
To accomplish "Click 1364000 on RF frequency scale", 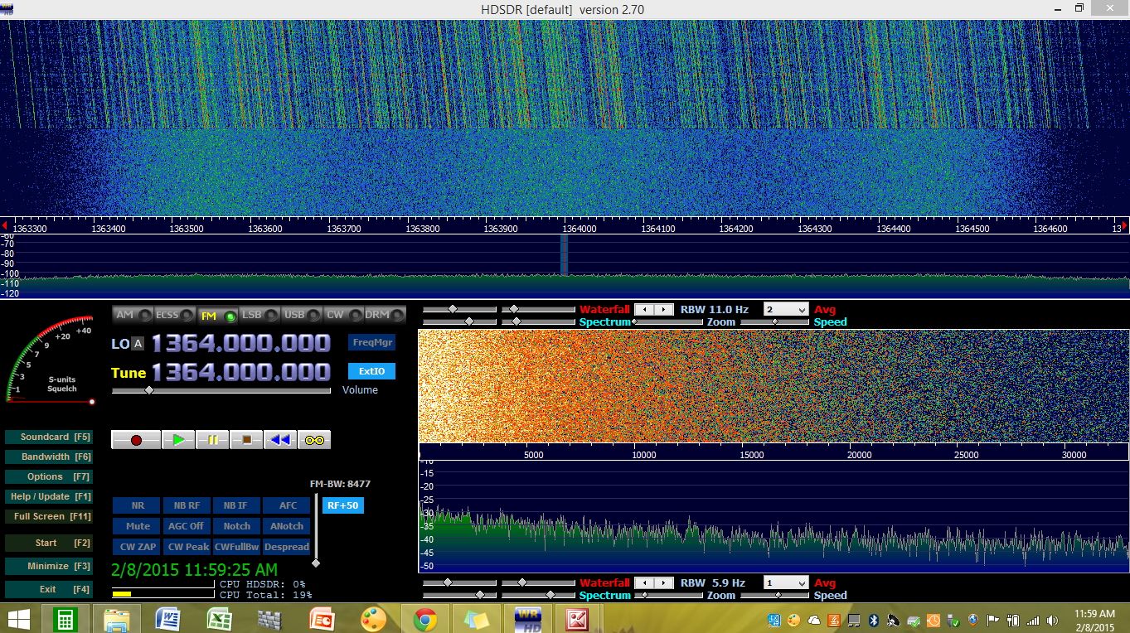I will (580, 228).
